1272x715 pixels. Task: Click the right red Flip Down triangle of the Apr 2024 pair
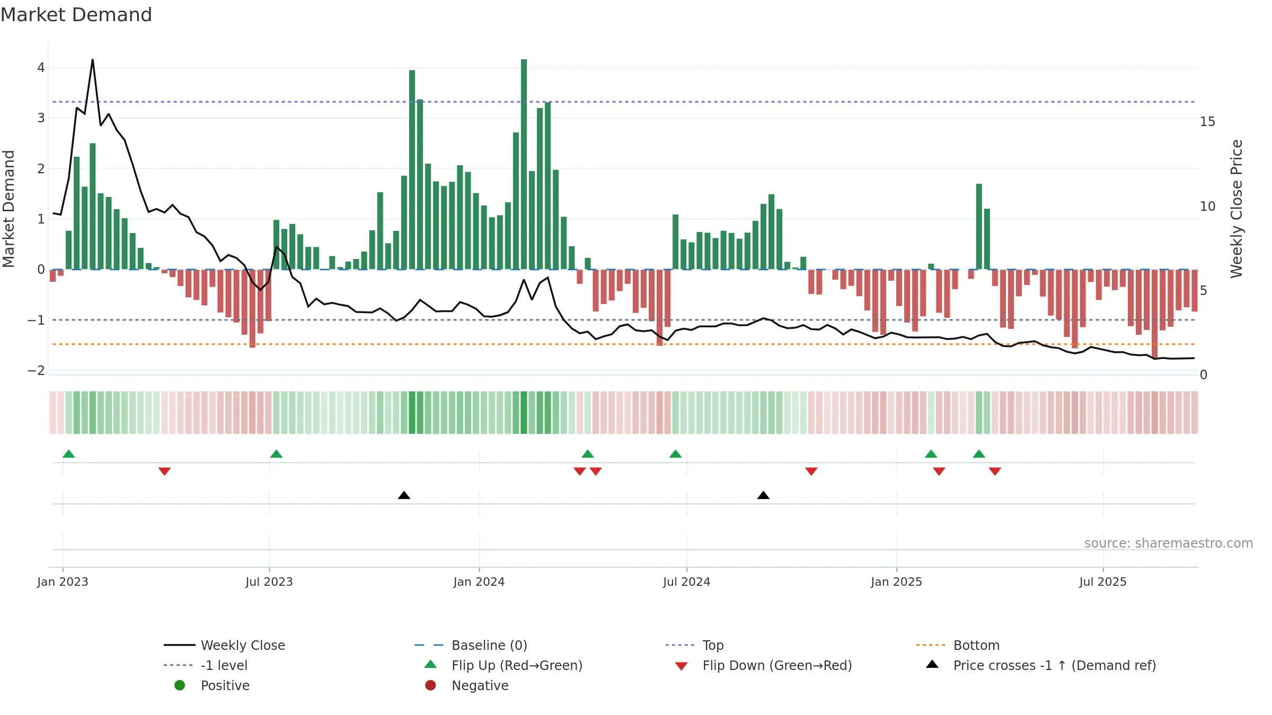pyautogui.click(x=596, y=471)
